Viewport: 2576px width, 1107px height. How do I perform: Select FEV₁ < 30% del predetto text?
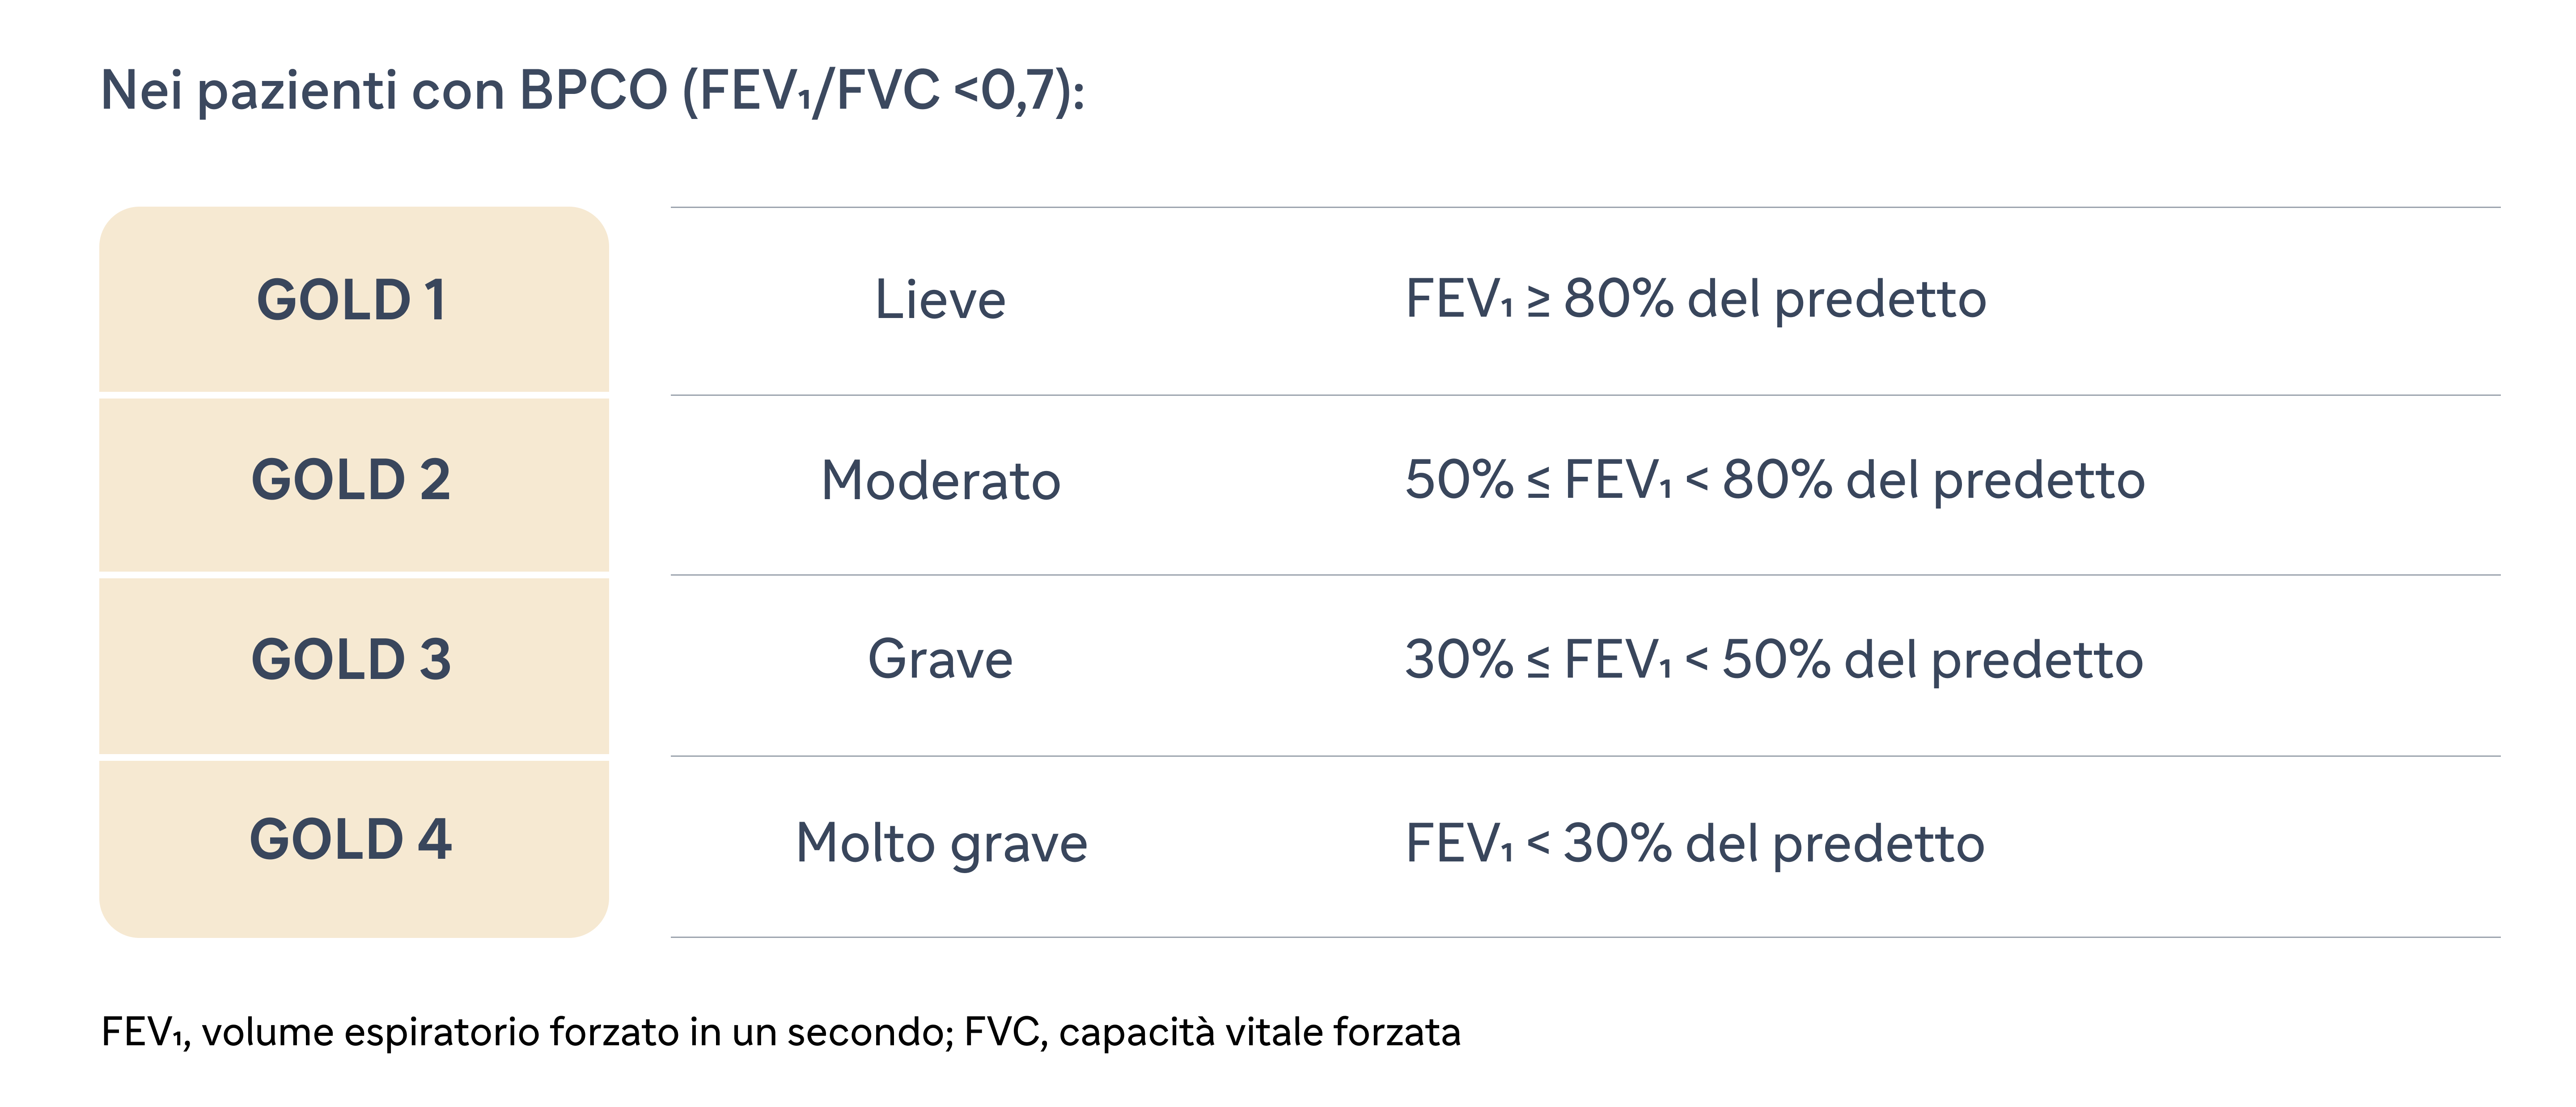(1694, 843)
